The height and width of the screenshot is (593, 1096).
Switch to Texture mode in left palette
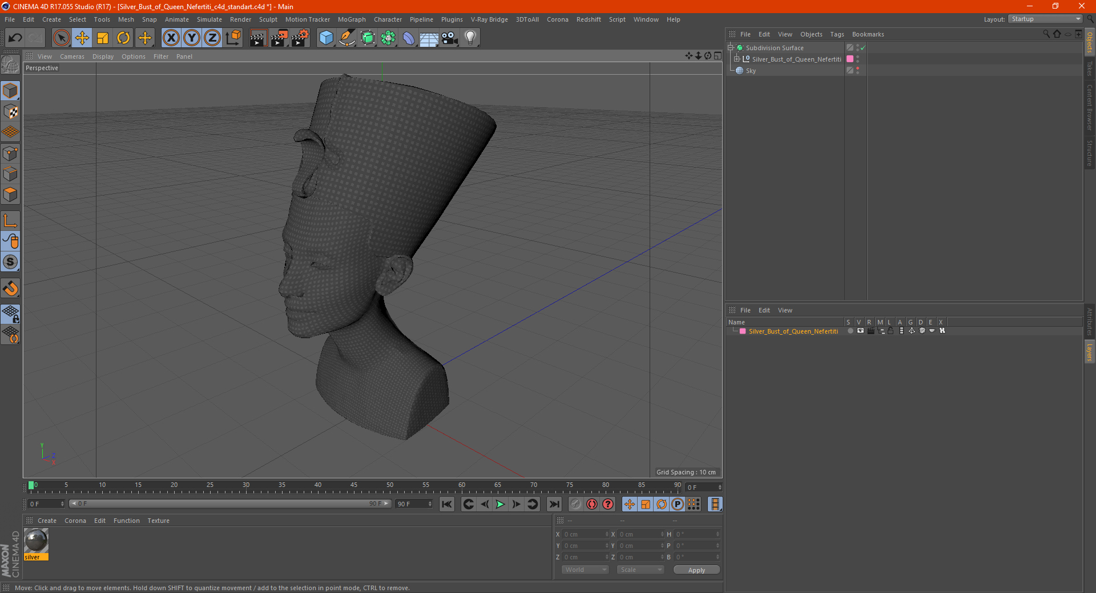(x=10, y=112)
